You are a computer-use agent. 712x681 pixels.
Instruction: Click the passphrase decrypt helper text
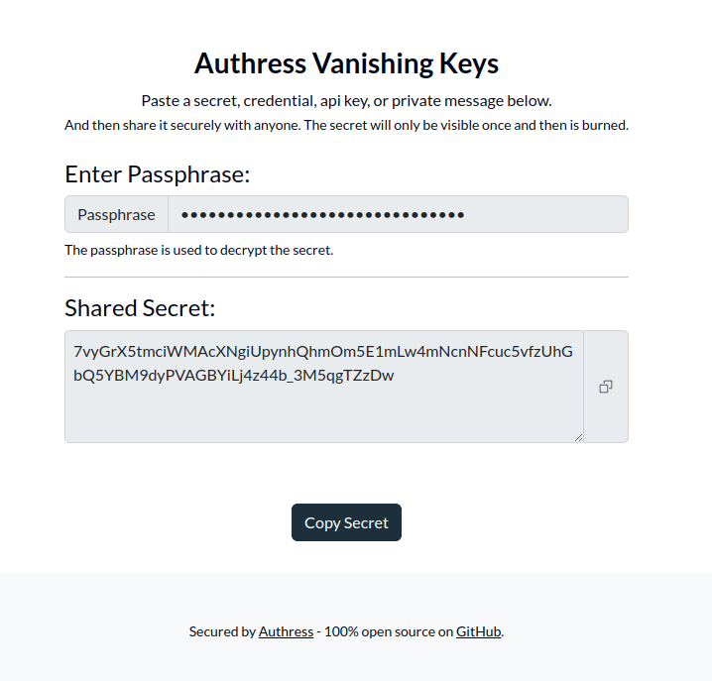click(x=198, y=250)
